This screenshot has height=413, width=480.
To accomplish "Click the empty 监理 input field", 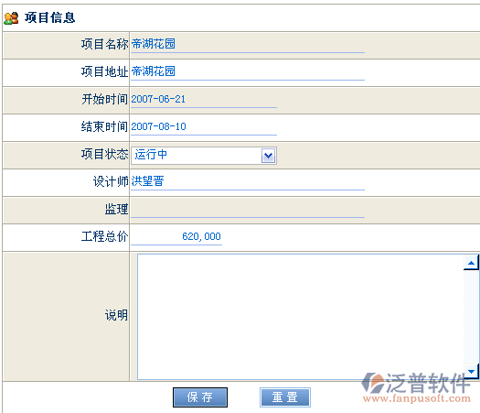I will coord(248,210).
